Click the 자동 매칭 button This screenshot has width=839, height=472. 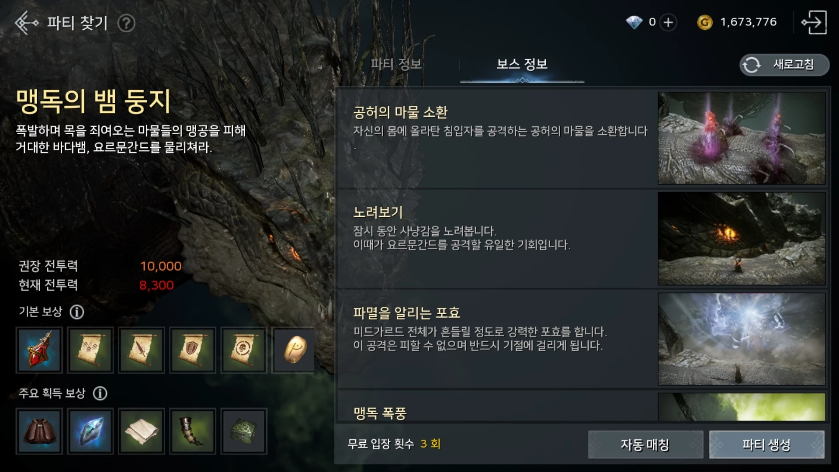pos(645,444)
